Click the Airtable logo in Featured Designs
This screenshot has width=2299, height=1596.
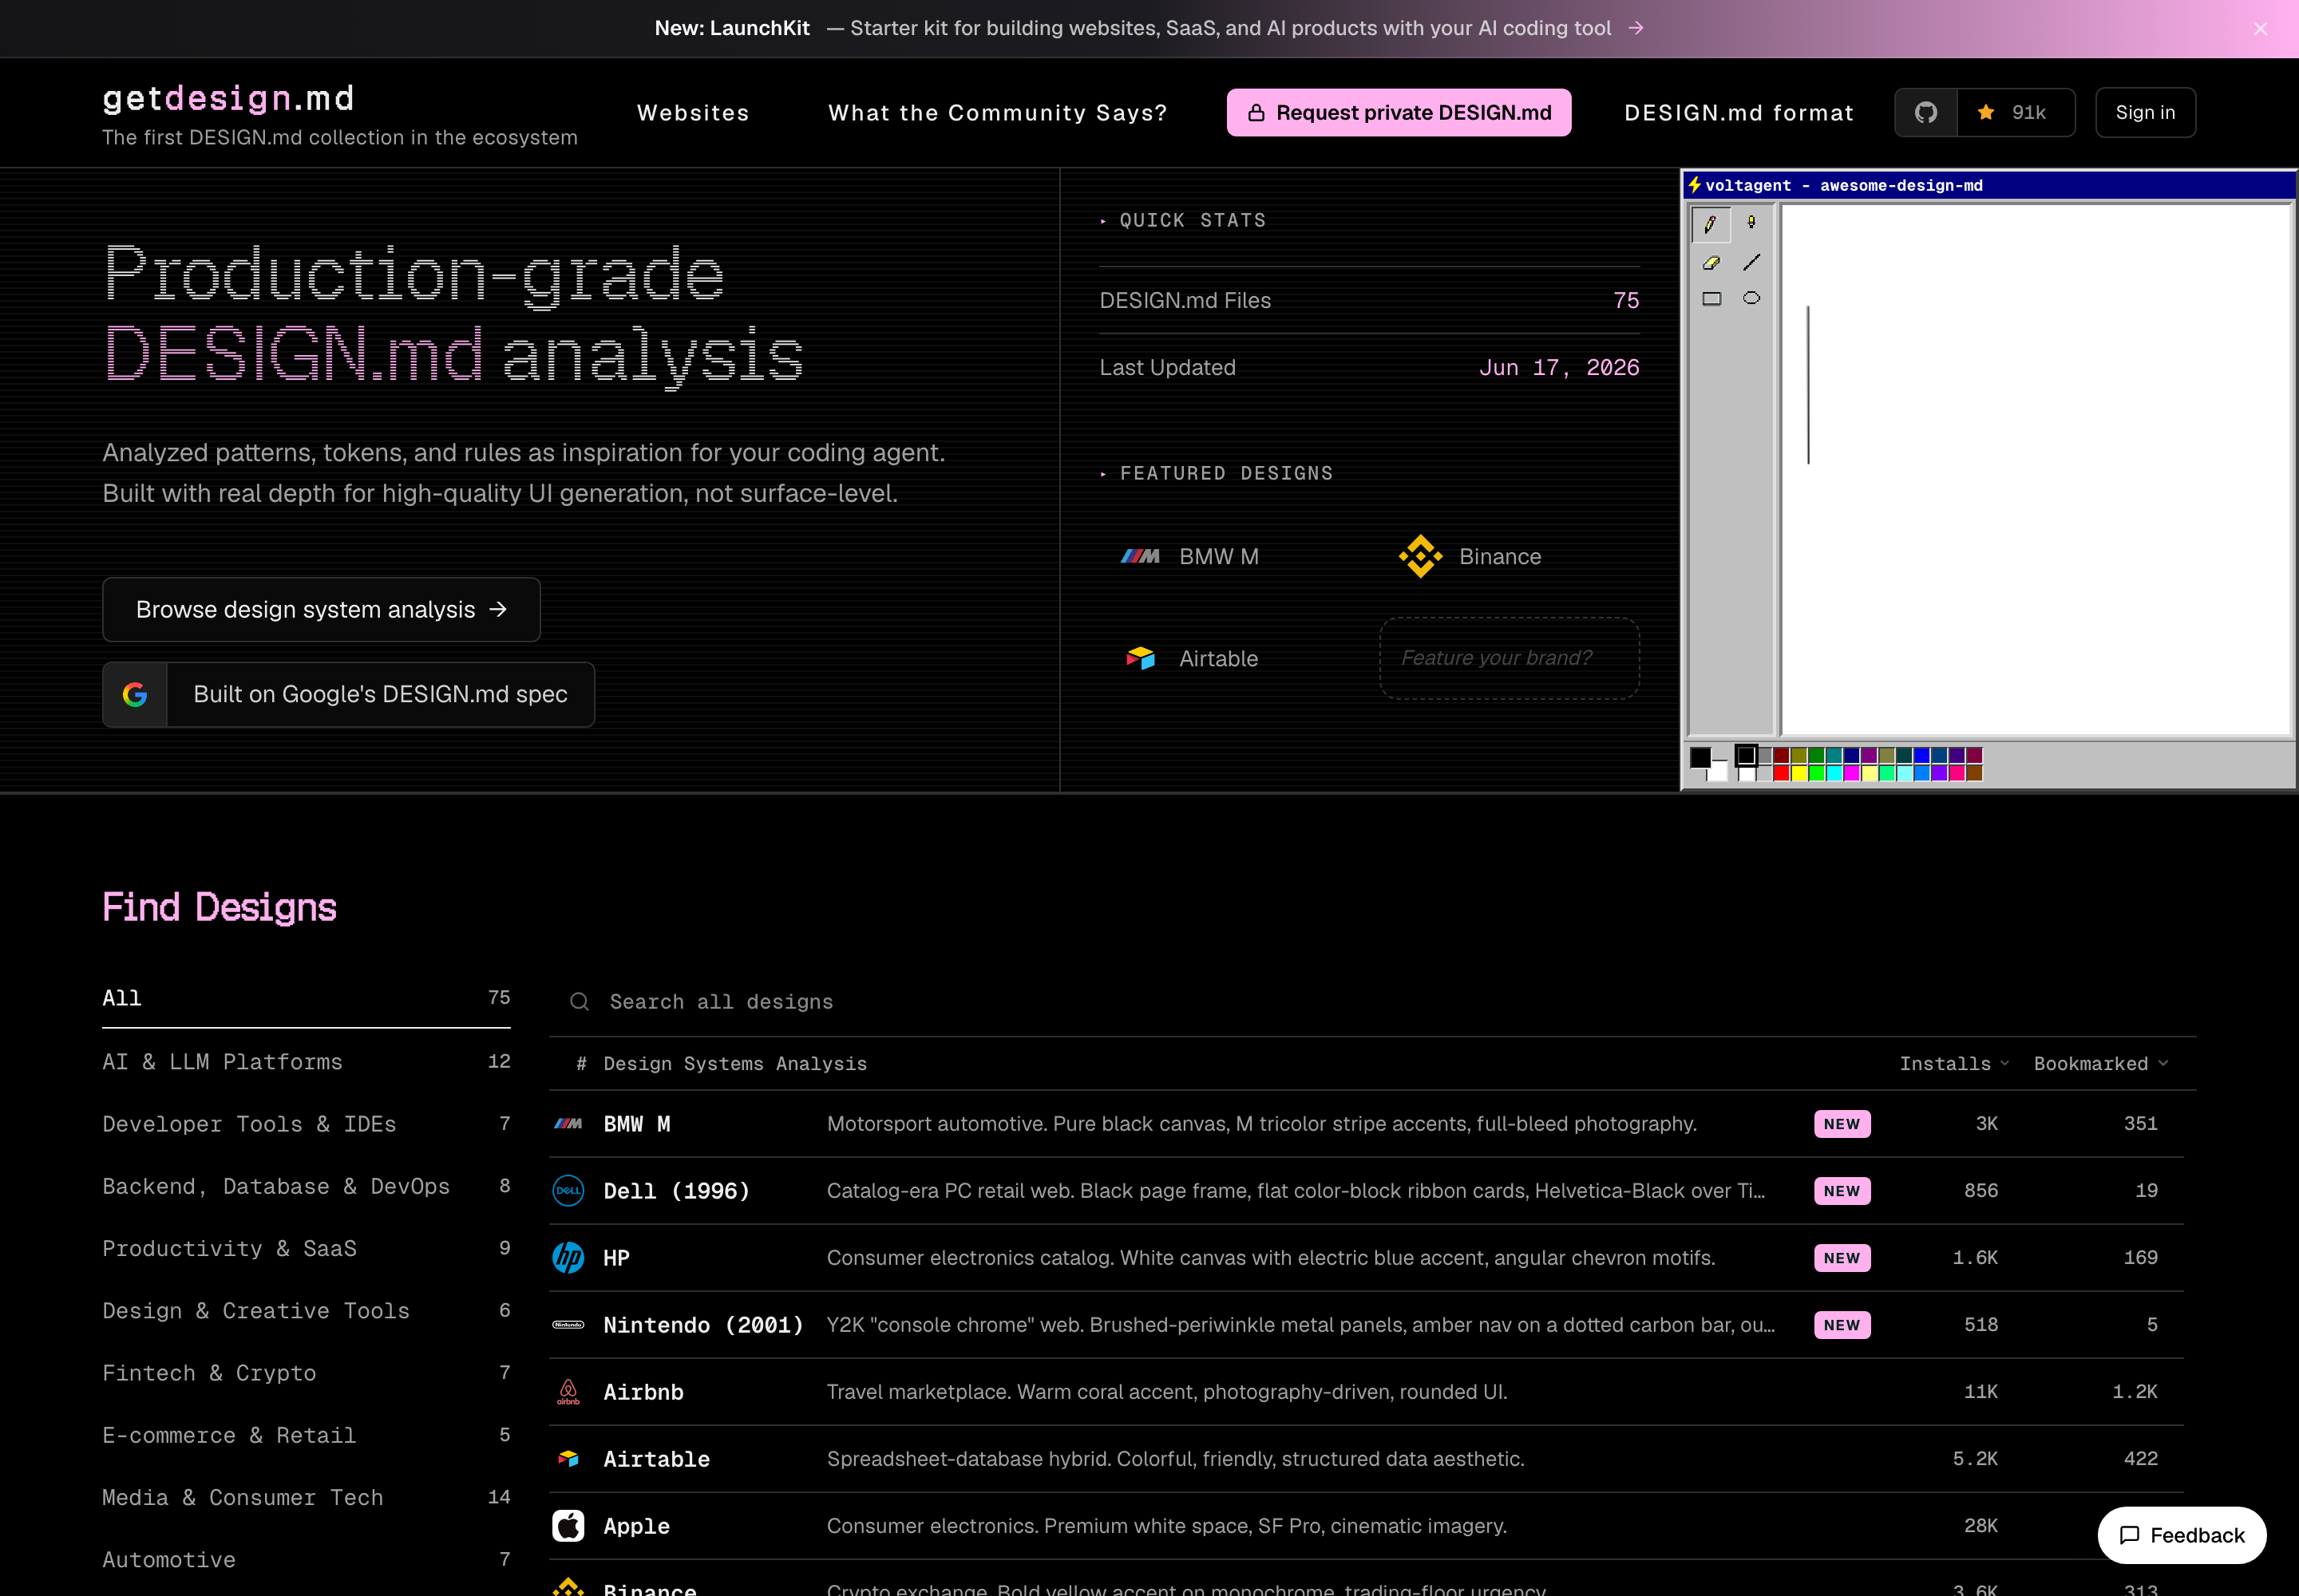(x=1141, y=658)
